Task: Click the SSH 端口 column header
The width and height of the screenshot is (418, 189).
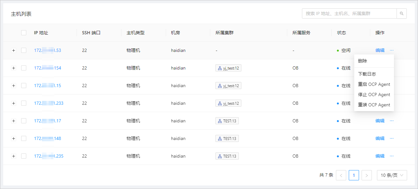Action: coord(91,33)
